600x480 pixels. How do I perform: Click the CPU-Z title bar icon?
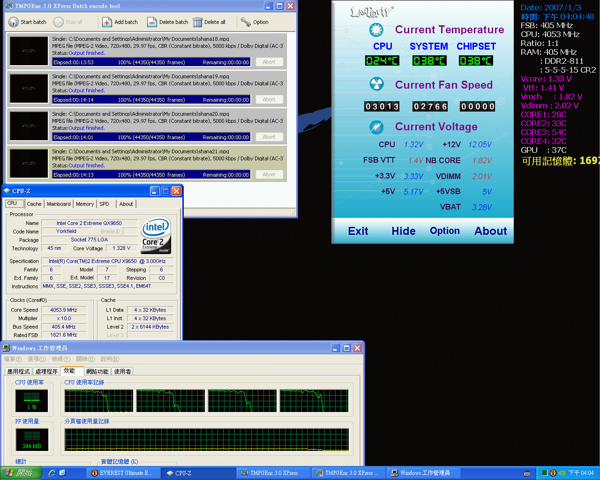coord(7,191)
